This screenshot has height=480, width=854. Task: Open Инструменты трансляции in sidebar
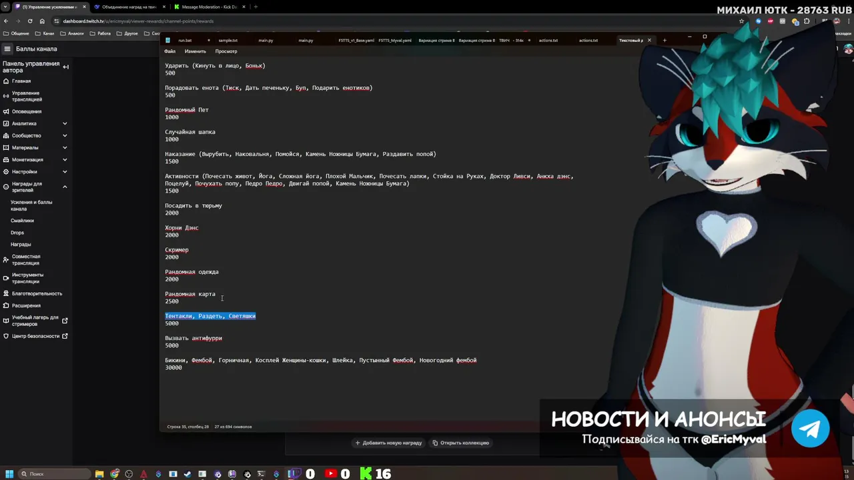coord(27,278)
